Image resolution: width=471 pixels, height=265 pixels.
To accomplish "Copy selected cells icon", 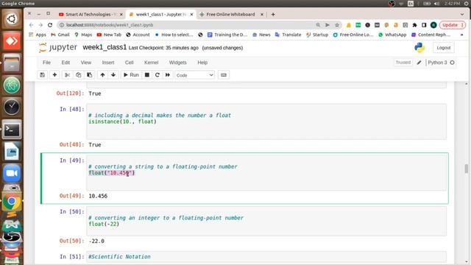I will pos(79,75).
